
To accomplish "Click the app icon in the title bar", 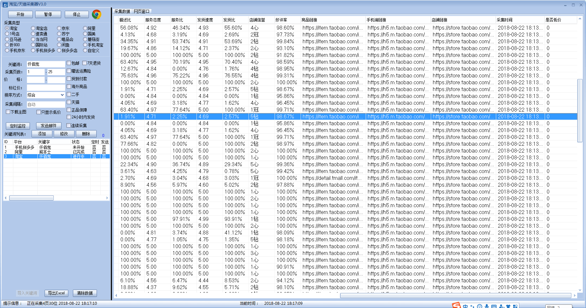I will tap(5, 5).
